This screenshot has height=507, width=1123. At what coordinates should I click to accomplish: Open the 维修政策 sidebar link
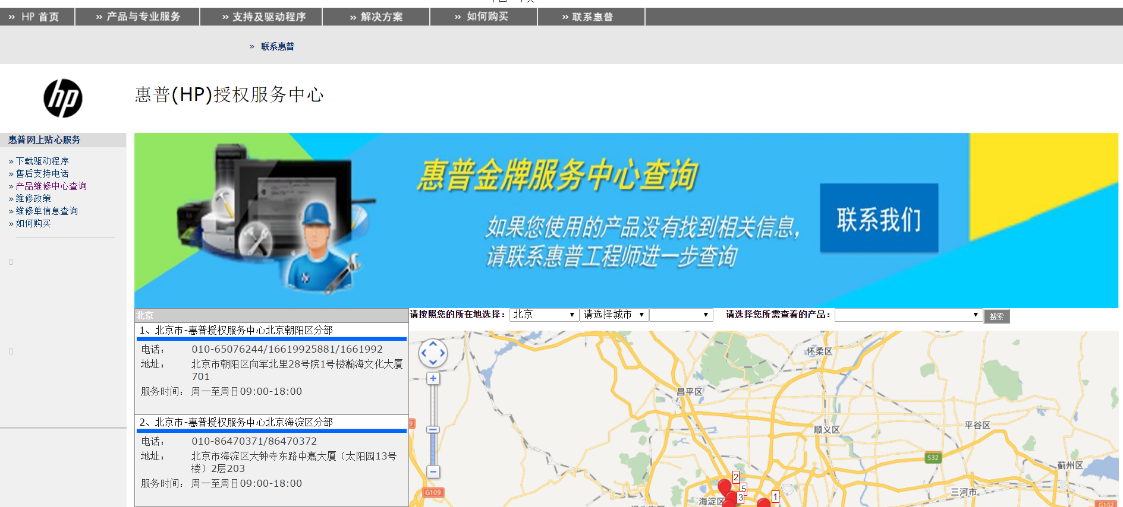pos(33,198)
